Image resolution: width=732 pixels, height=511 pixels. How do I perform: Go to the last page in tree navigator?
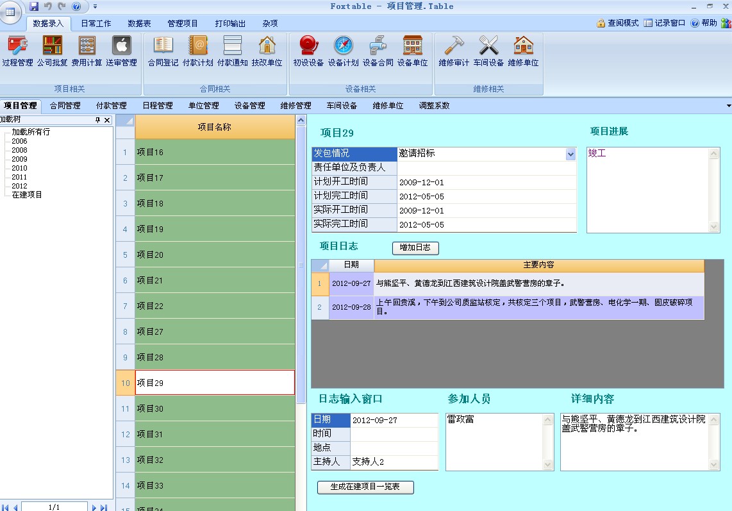(x=104, y=507)
